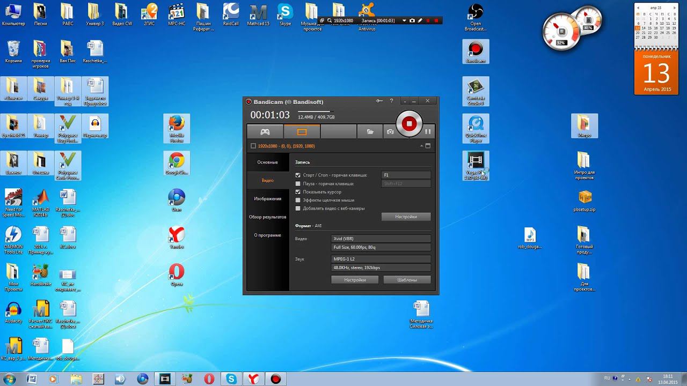Enable the Пауза hotkey checkbox
The image size is (687, 386).
tap(298, 184)
